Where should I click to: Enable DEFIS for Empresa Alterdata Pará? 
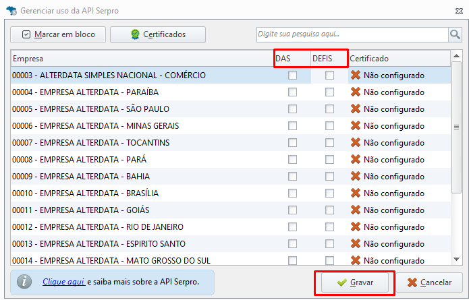tap(329, 160)
